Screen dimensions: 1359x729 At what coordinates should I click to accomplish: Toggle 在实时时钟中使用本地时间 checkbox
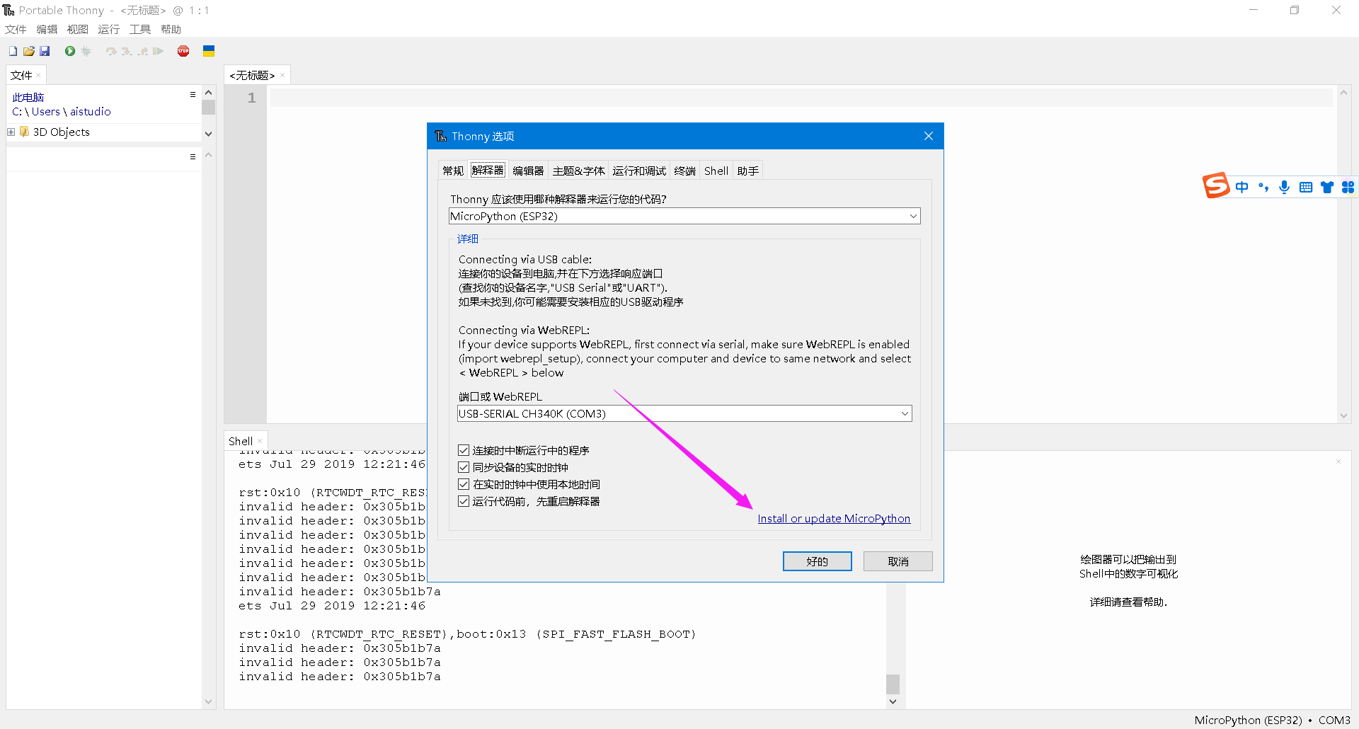[x=464, y=484]
